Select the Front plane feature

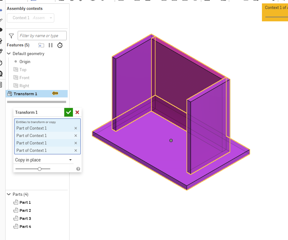pos(25,78)
